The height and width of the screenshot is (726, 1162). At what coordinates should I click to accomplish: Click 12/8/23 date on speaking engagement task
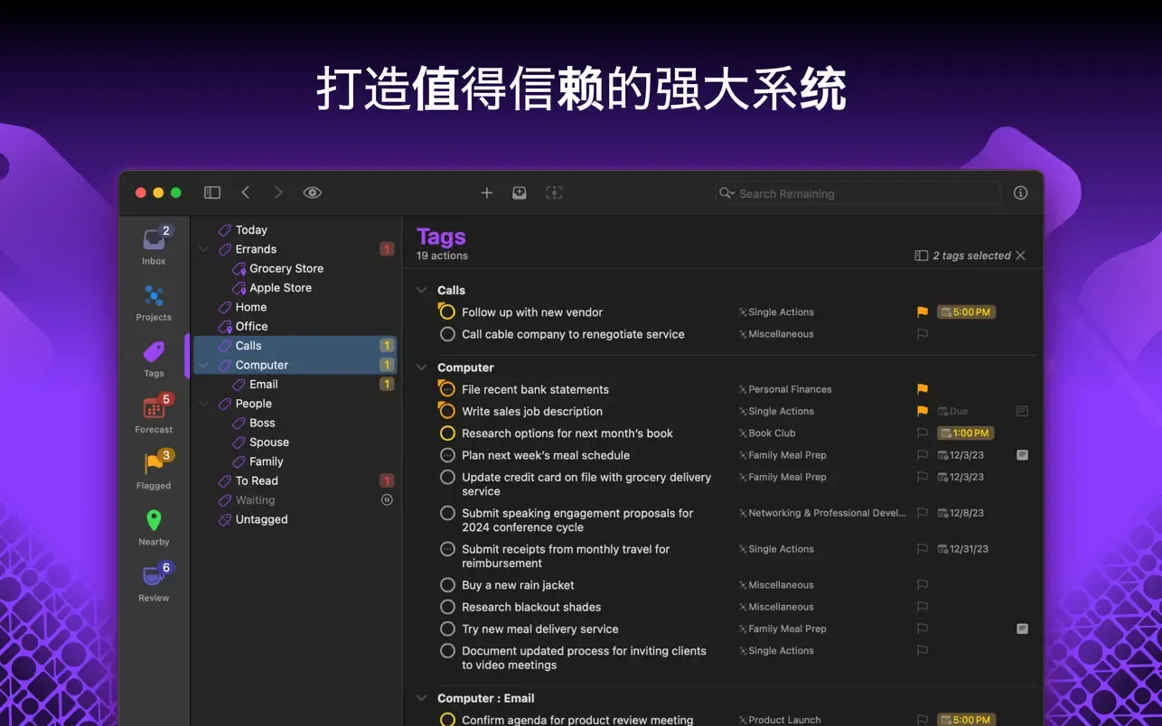click(x=961, y=513)
